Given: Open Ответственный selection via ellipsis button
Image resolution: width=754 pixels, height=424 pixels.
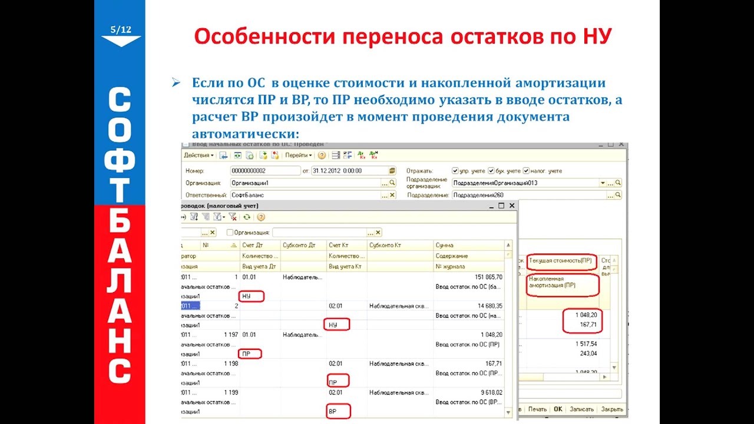Looking at the screenshot, I should 384,195.
